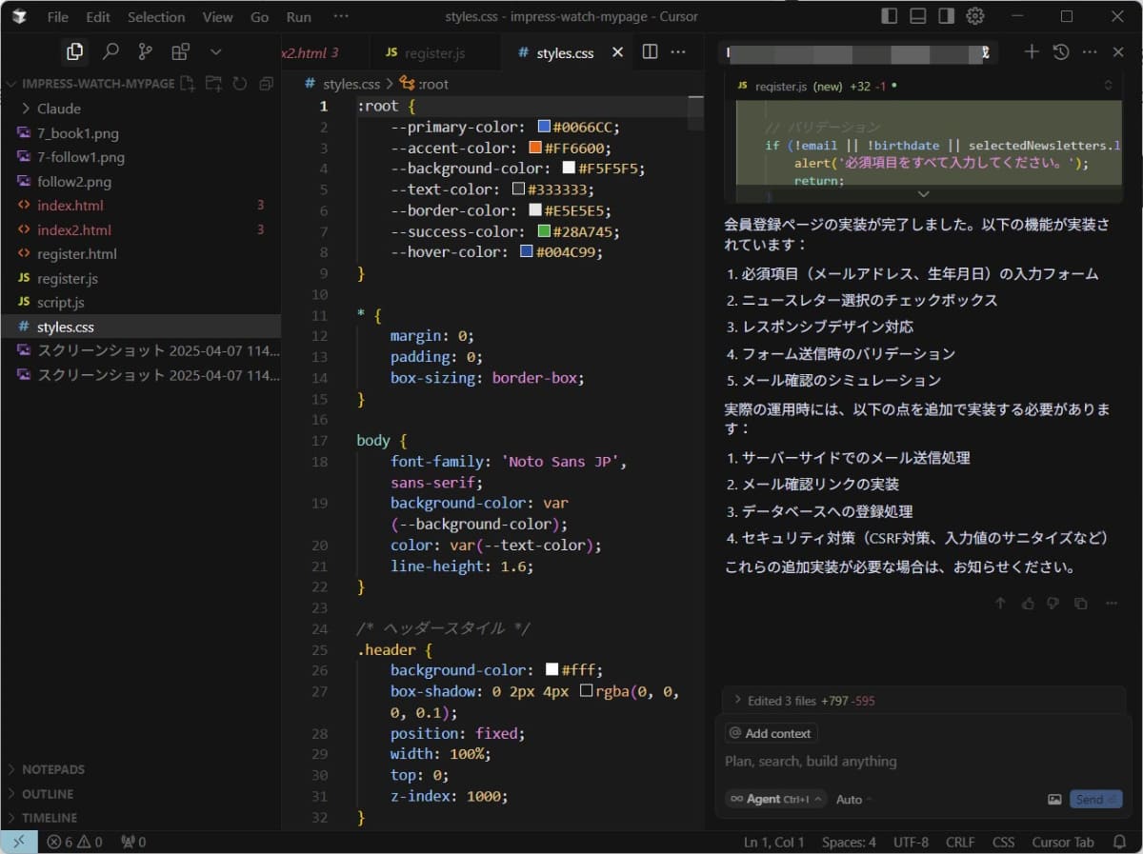
Task: Split the editor to the right
Action: coord(650,52)
